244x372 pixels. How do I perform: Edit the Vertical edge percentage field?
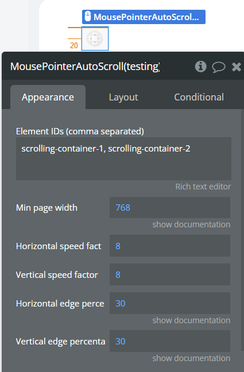tap(170, 341)
